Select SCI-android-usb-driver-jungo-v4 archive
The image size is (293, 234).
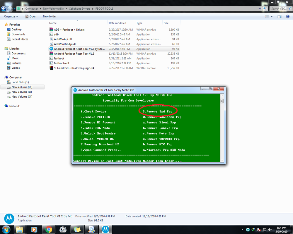(114, 68)
